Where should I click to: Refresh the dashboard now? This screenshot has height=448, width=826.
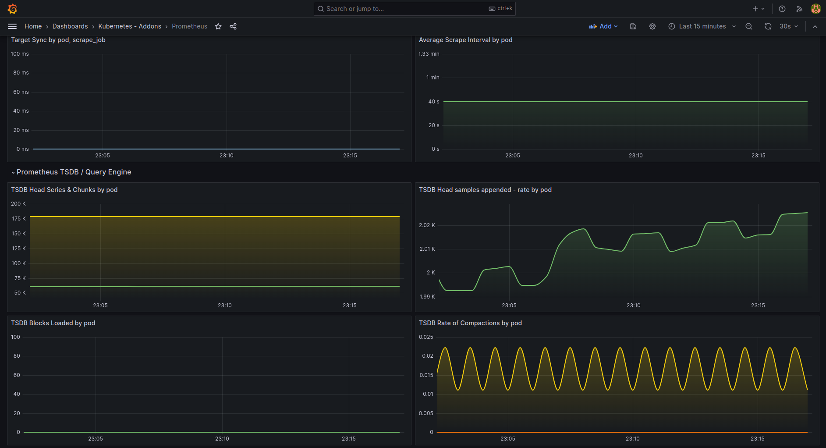[768, 26]
